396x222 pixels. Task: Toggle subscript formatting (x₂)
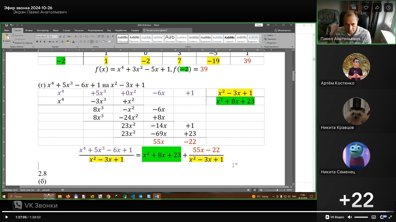click(x=53, y=42)
